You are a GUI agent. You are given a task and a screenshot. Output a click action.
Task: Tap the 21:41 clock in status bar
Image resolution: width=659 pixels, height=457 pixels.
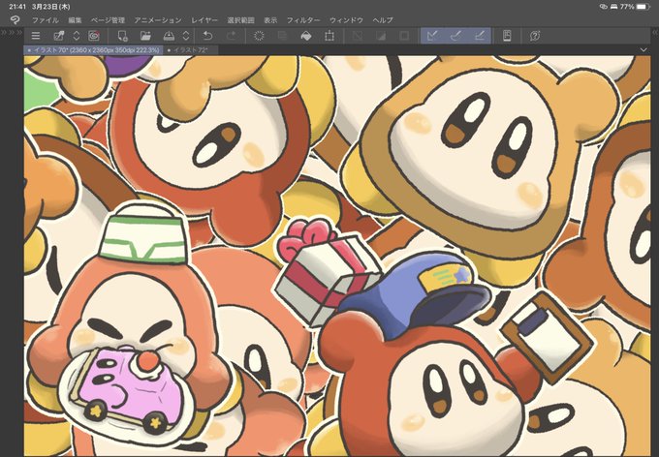coord(16,7)
